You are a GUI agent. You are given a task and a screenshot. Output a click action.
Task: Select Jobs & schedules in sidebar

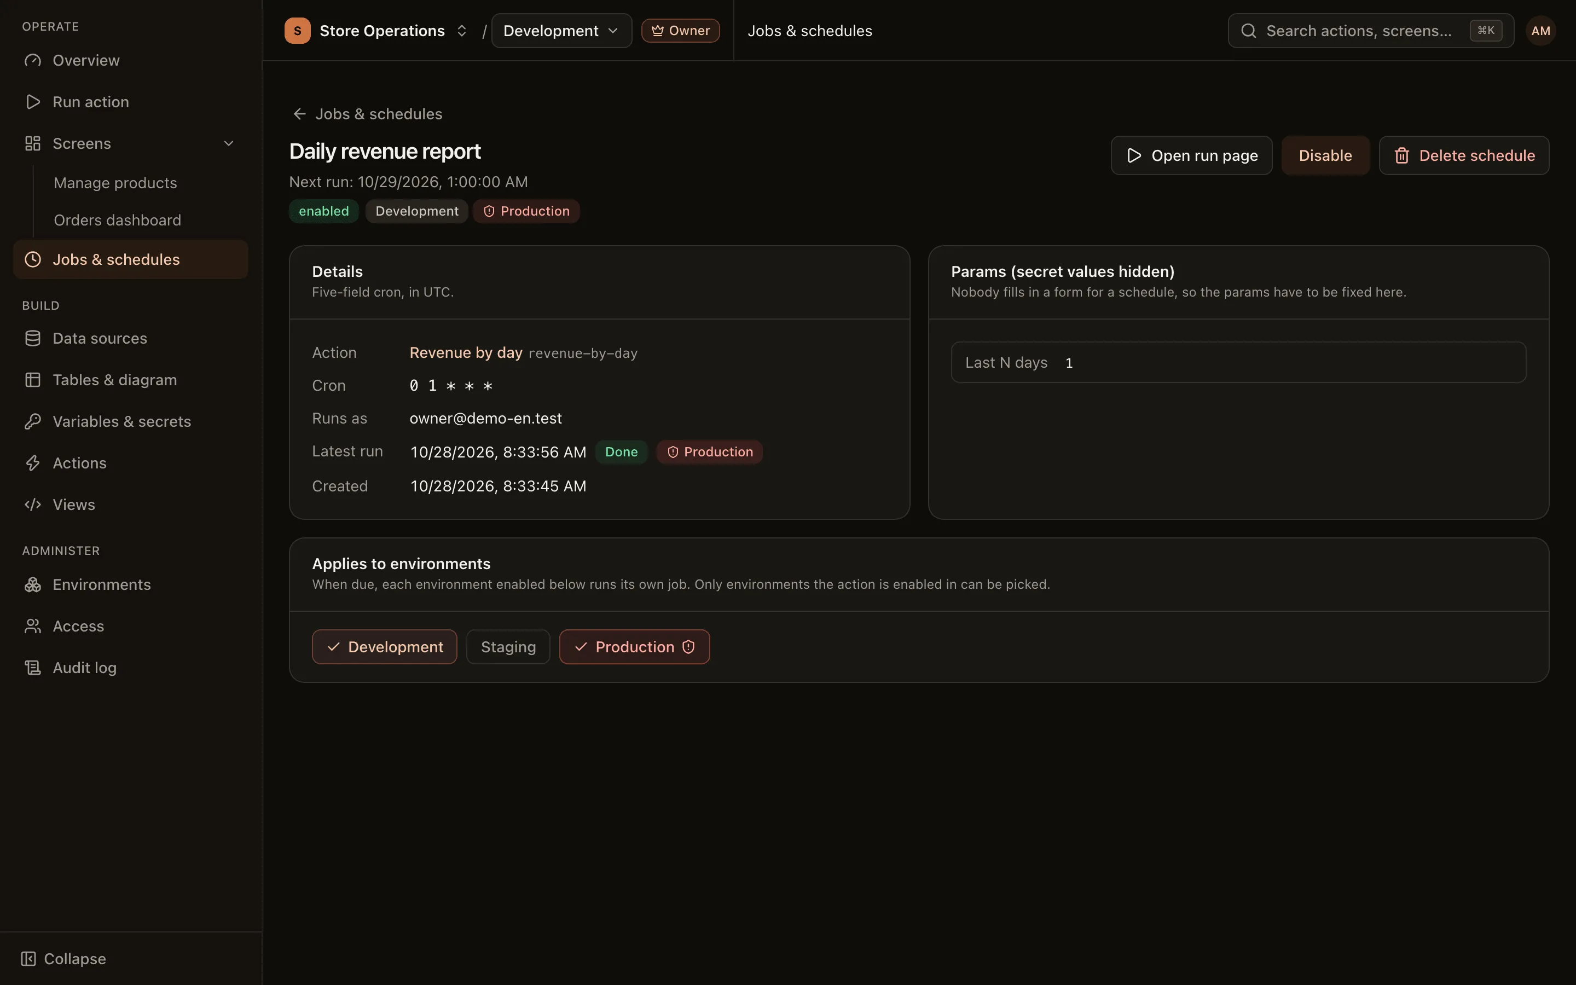click(130, 259)
